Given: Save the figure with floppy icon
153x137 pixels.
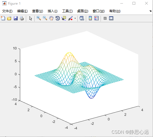Looking at the screenshot, I should click(16, 18).
